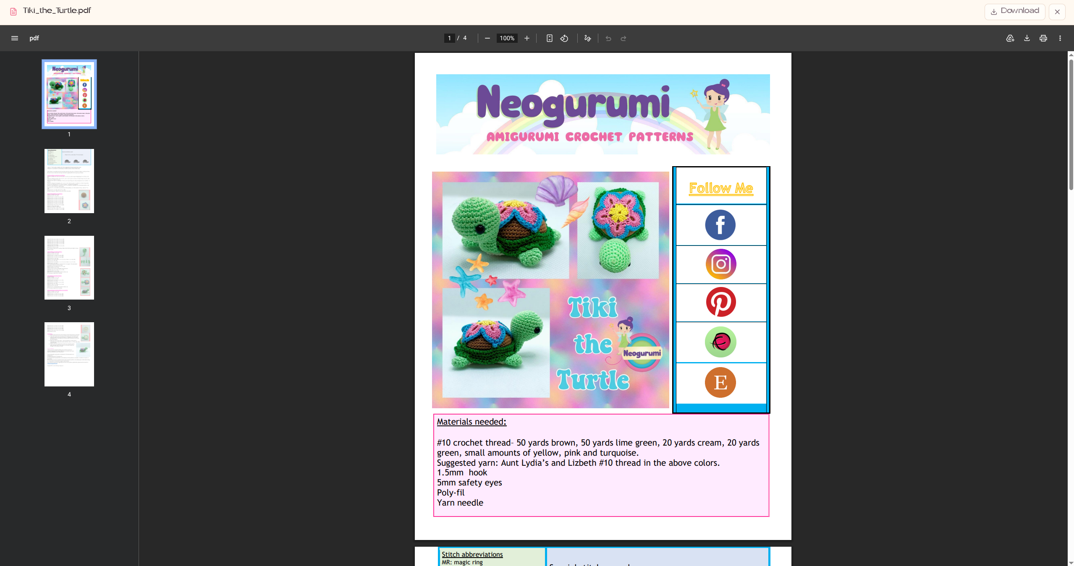Click the '5mm safety eyes' line

(x=469, y=483)
